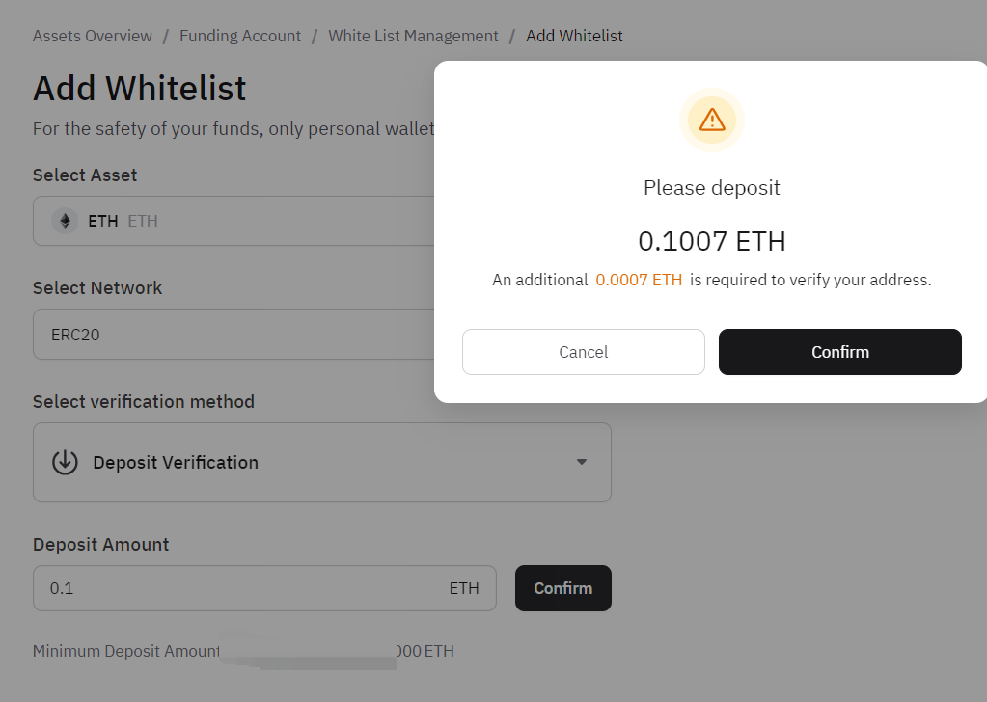Click the Add Whitelist page title

coord(140,89)
